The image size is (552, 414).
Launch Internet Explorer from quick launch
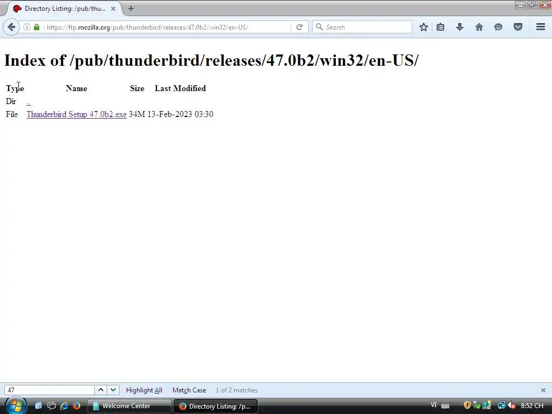click(65, 406)
